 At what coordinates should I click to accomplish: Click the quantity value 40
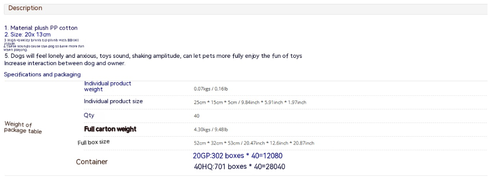(x=196, y=116)
